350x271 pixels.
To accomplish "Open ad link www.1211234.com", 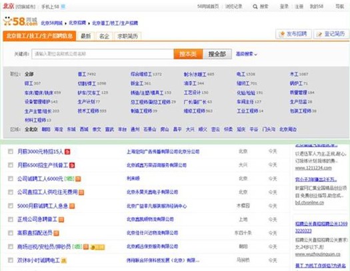I will click(x=313, y=168).
